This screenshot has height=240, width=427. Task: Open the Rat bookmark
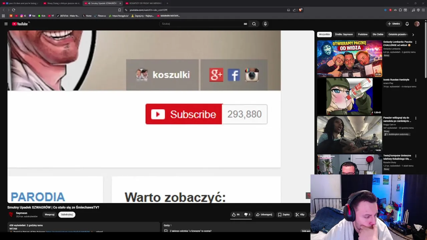(32, 16)
